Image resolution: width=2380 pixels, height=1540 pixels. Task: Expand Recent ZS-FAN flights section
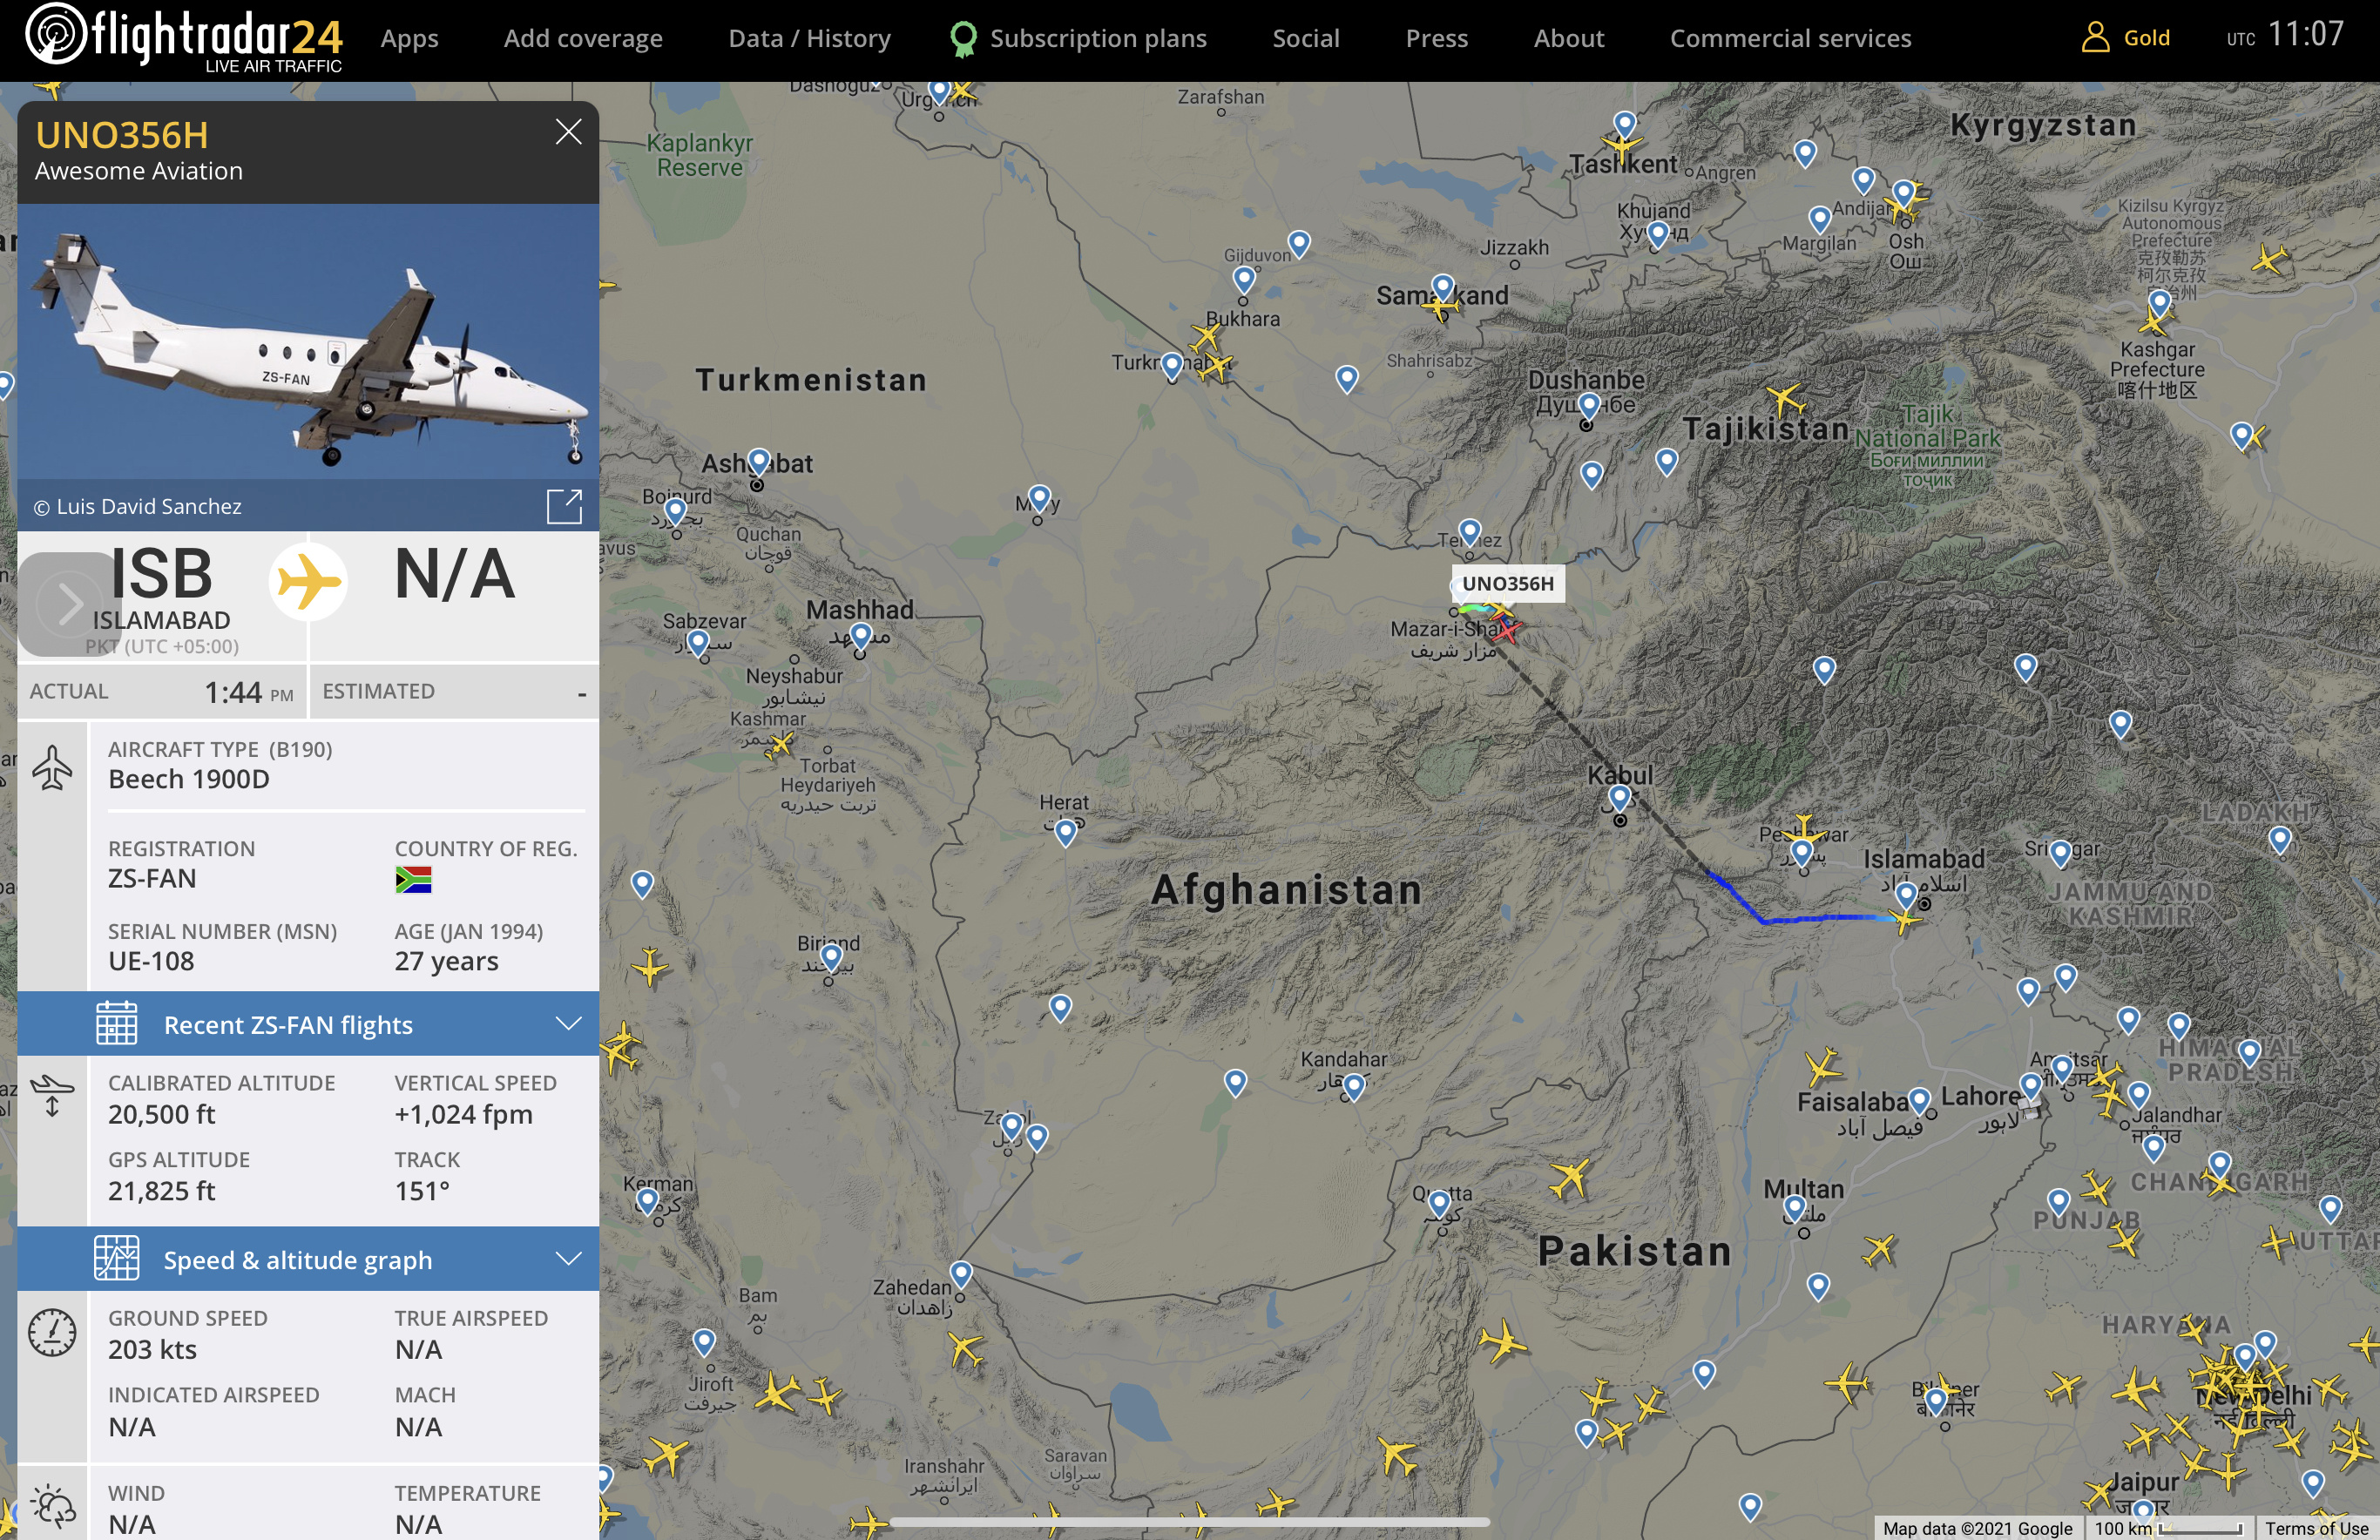[568, 1023]
